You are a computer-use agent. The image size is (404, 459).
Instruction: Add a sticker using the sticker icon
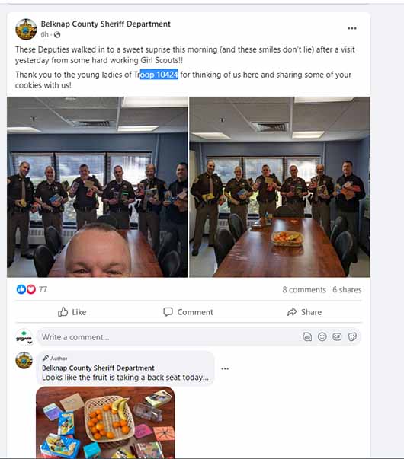coord(352,337)
